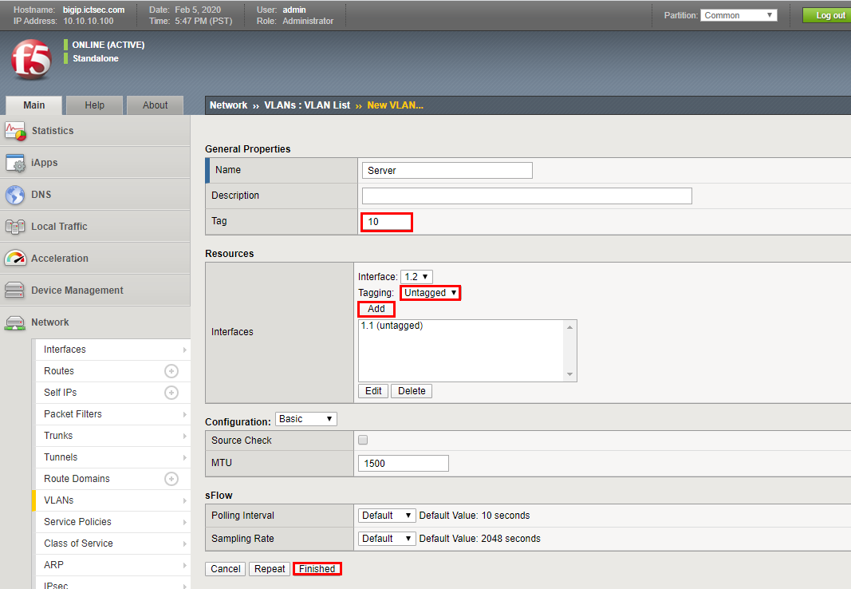Click plus icon next to Routes
The width and height of the screenshot is (851, 589).
(171, 371)
